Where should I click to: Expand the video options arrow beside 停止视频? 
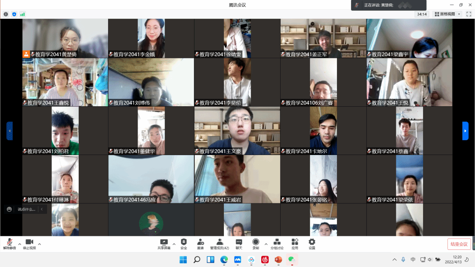[x=40, y=244]
